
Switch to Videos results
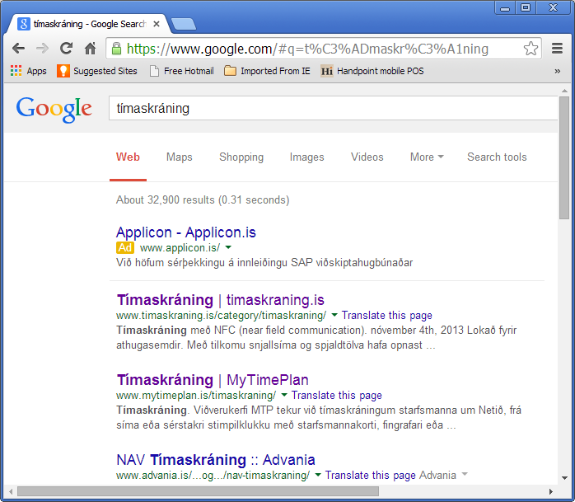click(367, 157)
